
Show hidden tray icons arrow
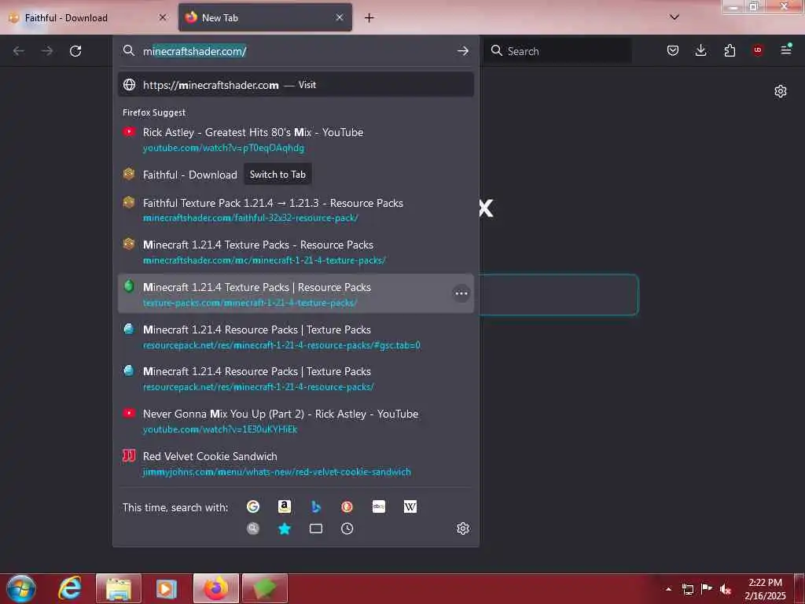point(668,589)
